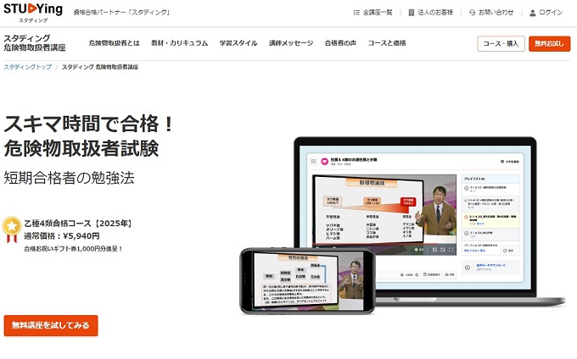577x359 pixels.
Task: Open 全講座一覧 link
Action: click(378, 13)
